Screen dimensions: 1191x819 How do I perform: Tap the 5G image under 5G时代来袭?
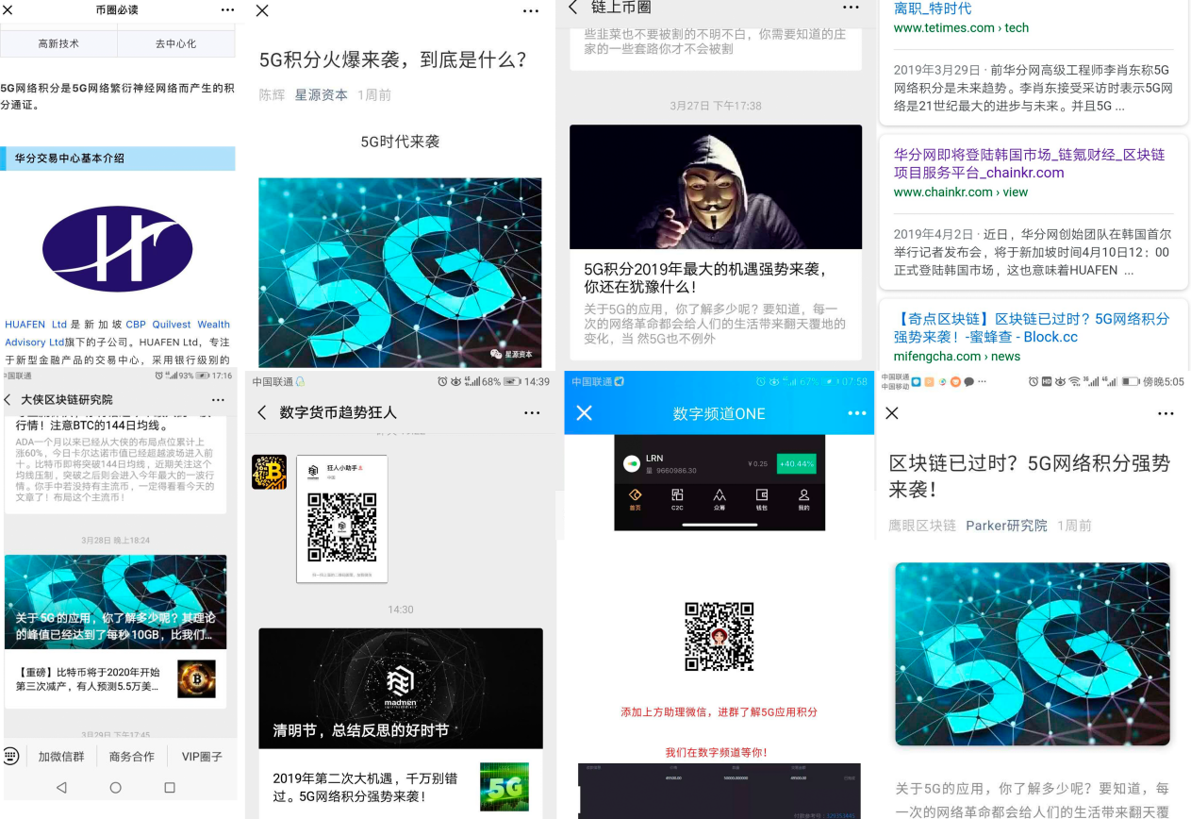click(x=400, y=273)
